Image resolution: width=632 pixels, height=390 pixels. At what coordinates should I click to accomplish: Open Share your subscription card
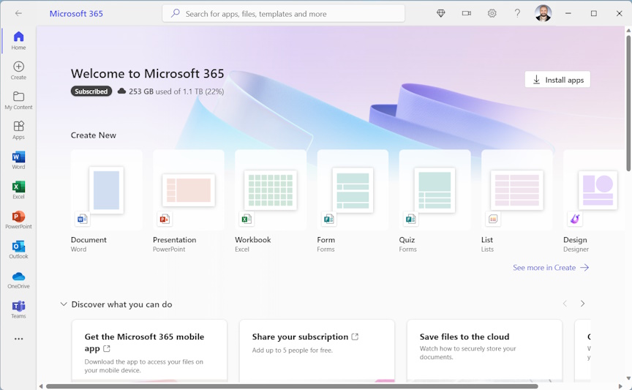coord(317,351)
